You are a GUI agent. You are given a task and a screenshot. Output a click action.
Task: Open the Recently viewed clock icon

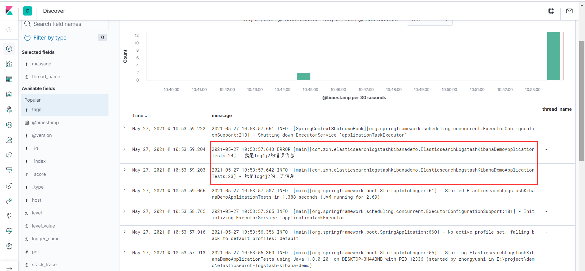[9, 30]
